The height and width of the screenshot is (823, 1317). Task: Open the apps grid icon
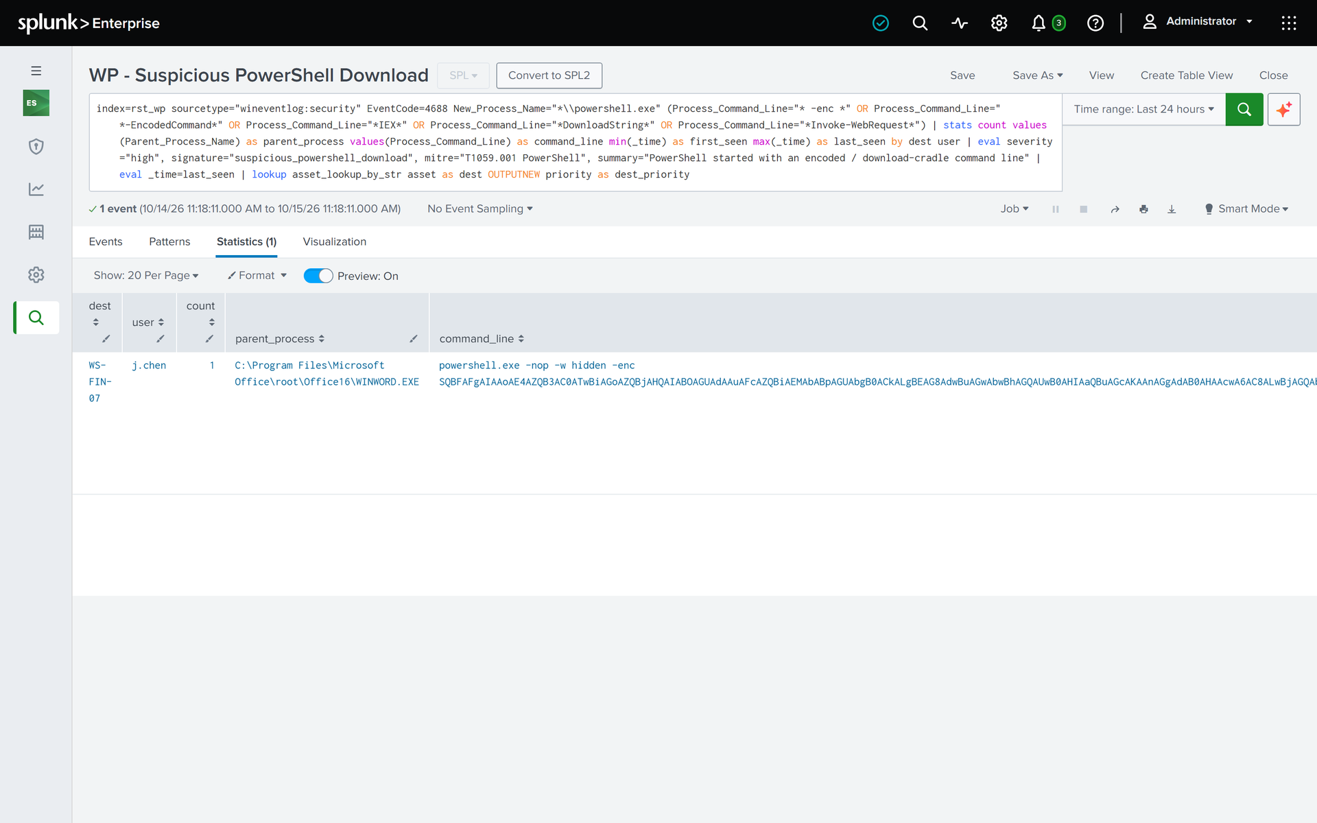click(x=1289, y=23)
